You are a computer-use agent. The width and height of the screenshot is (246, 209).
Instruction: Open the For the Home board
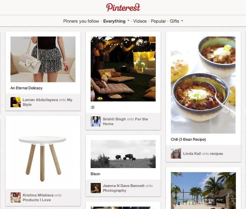tap(125, 121)
